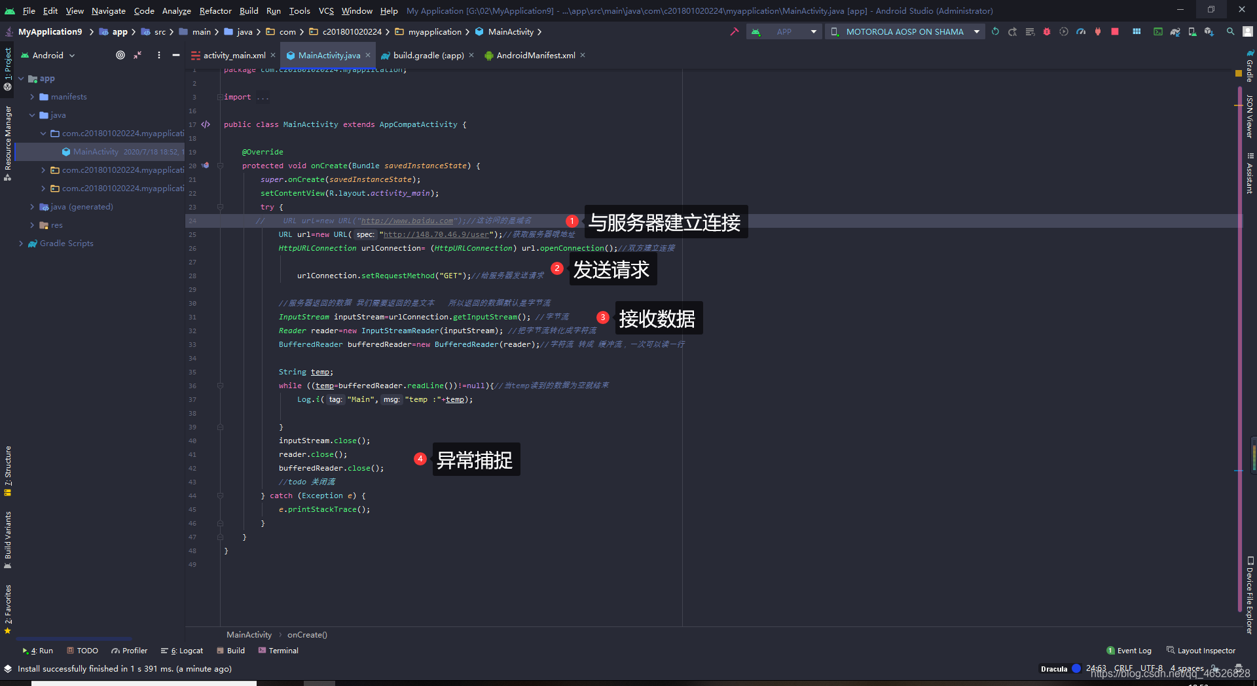The width and height of the screenshot is (1257, 686).
Task: Collapse the app module node
Action: [x=21, y=79]
